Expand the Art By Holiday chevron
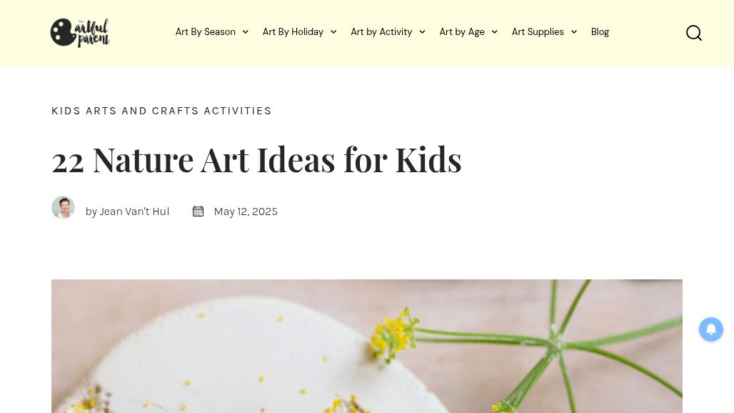The width and height of the screenshot is (734, 413). coord(333,32)
